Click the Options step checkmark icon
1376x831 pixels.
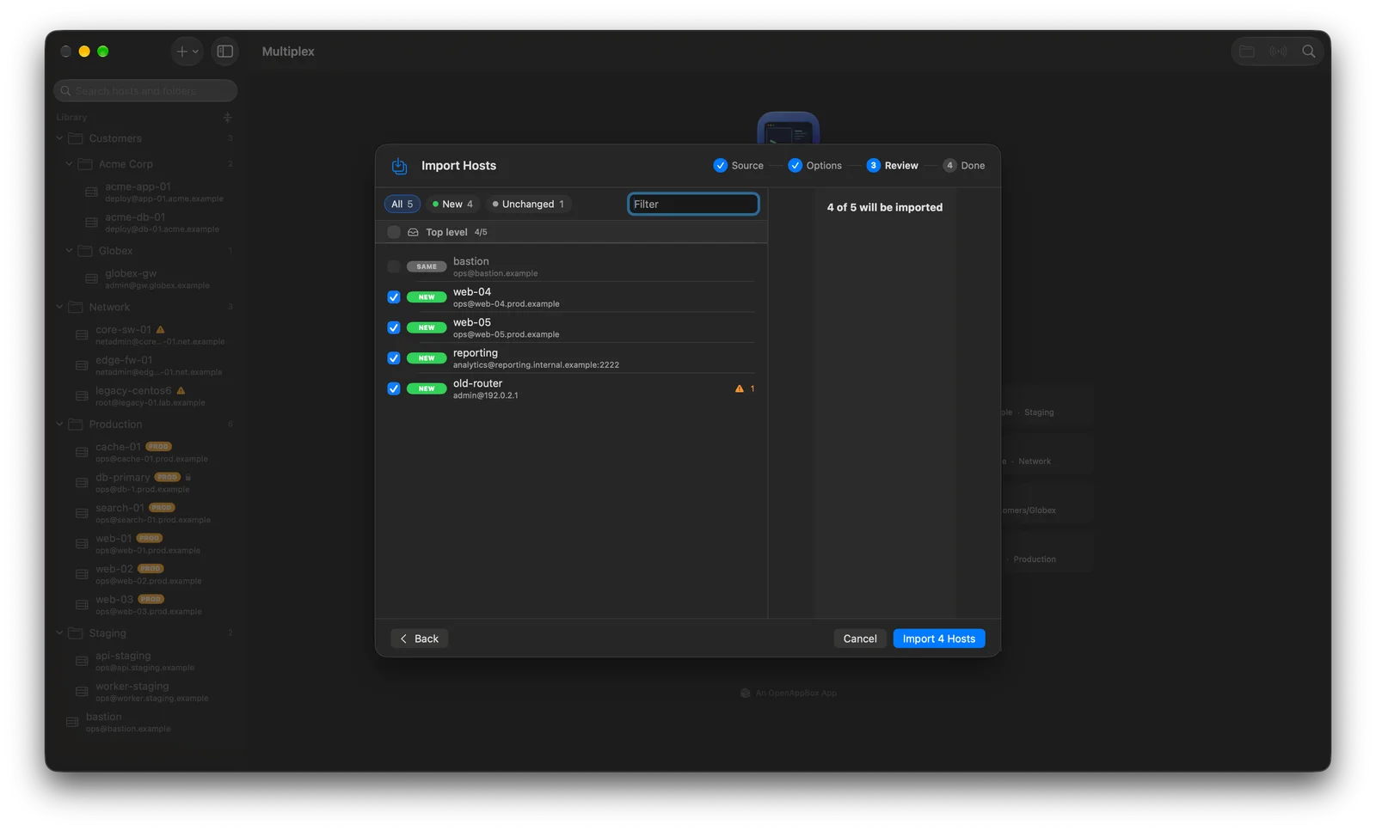(795, 166)
